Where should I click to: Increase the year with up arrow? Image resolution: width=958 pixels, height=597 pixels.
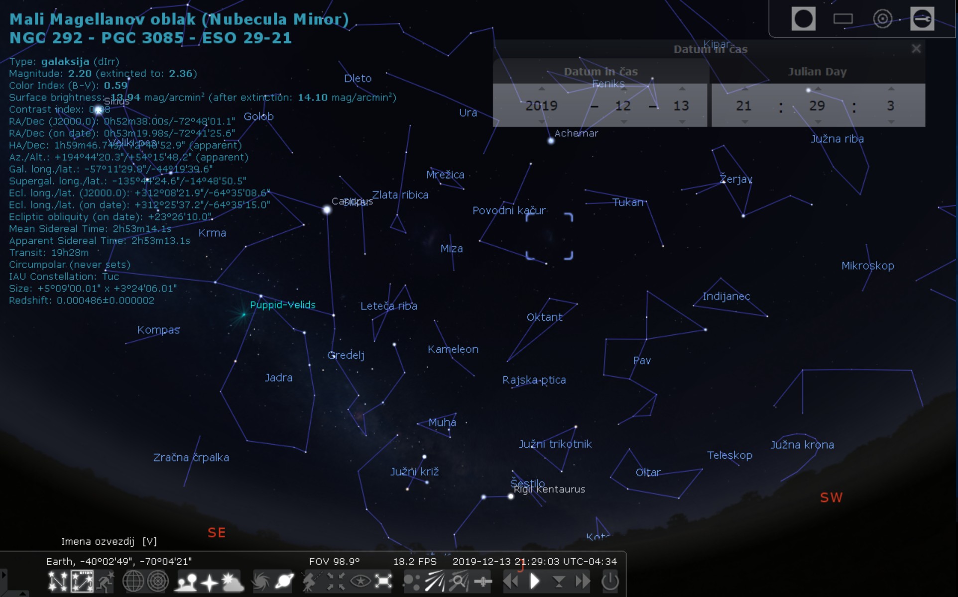point(542,89)
